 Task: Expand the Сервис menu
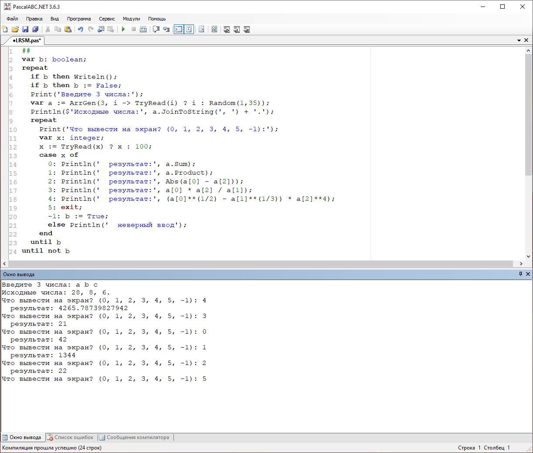[x=107, y=19]
